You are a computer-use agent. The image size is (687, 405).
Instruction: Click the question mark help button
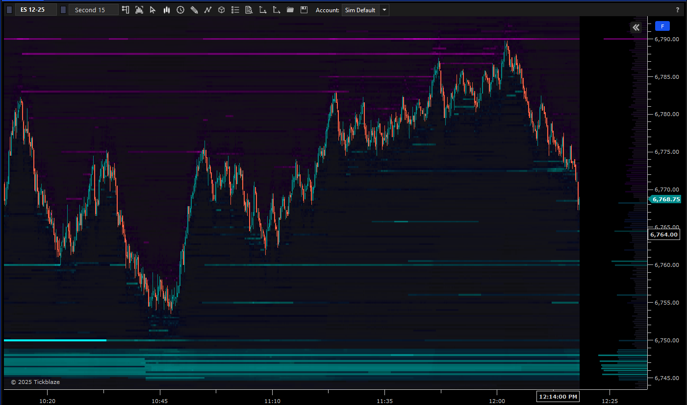coord(678,10)
